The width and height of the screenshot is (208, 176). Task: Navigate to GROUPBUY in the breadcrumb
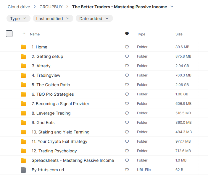click(50, 6)
